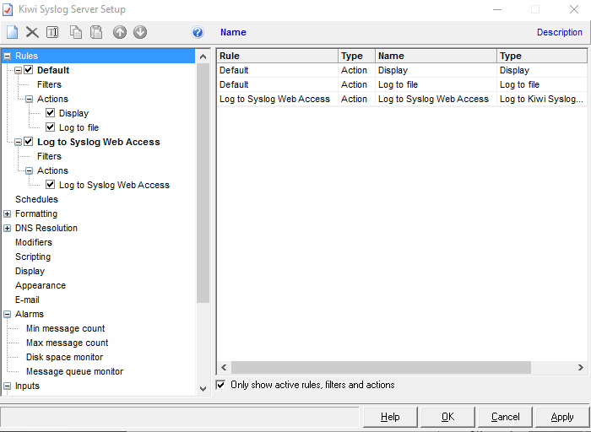
Task: Toggle the Log to Syslog Web Access rule checkbox
Action: pos(28,142)
